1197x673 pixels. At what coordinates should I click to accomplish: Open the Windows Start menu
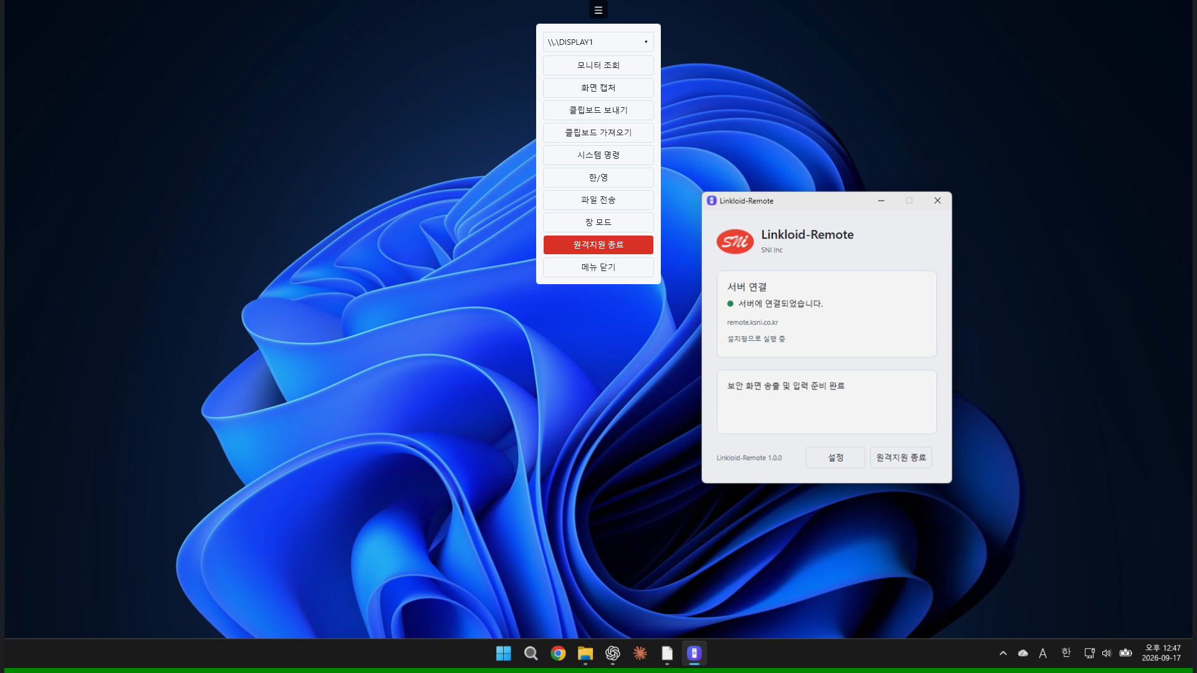503,653
